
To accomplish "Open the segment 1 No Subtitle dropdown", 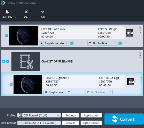I will click(99, 92).
